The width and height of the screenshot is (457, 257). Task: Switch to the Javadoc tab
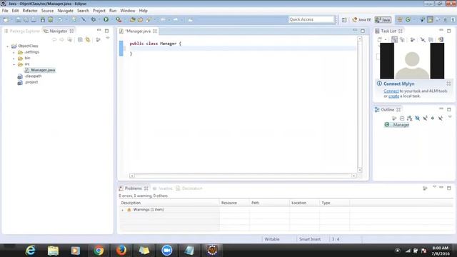(163, 188)
